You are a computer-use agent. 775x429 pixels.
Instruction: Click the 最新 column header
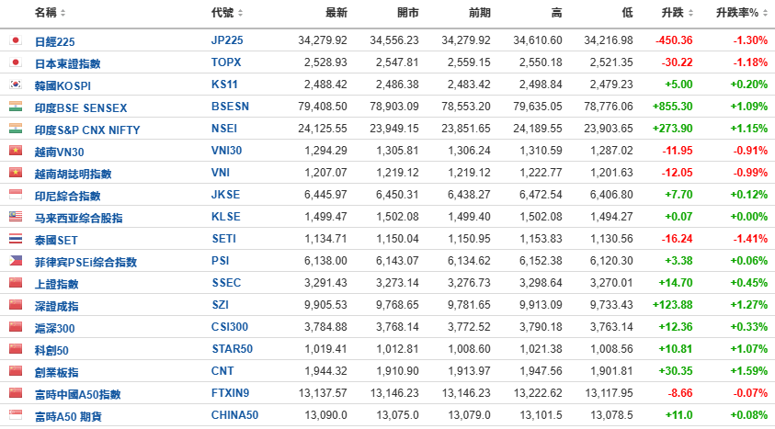336,13
